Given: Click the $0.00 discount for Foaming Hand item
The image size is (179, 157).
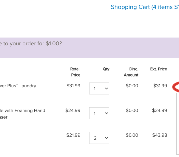Looking at the screenshot, I should tap(132, 111).
